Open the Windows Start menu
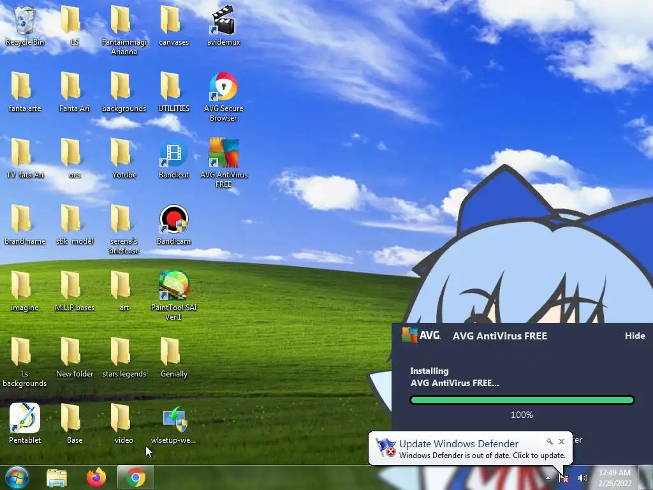The height and width of the screenshot is (490, 653). [17, 478]
